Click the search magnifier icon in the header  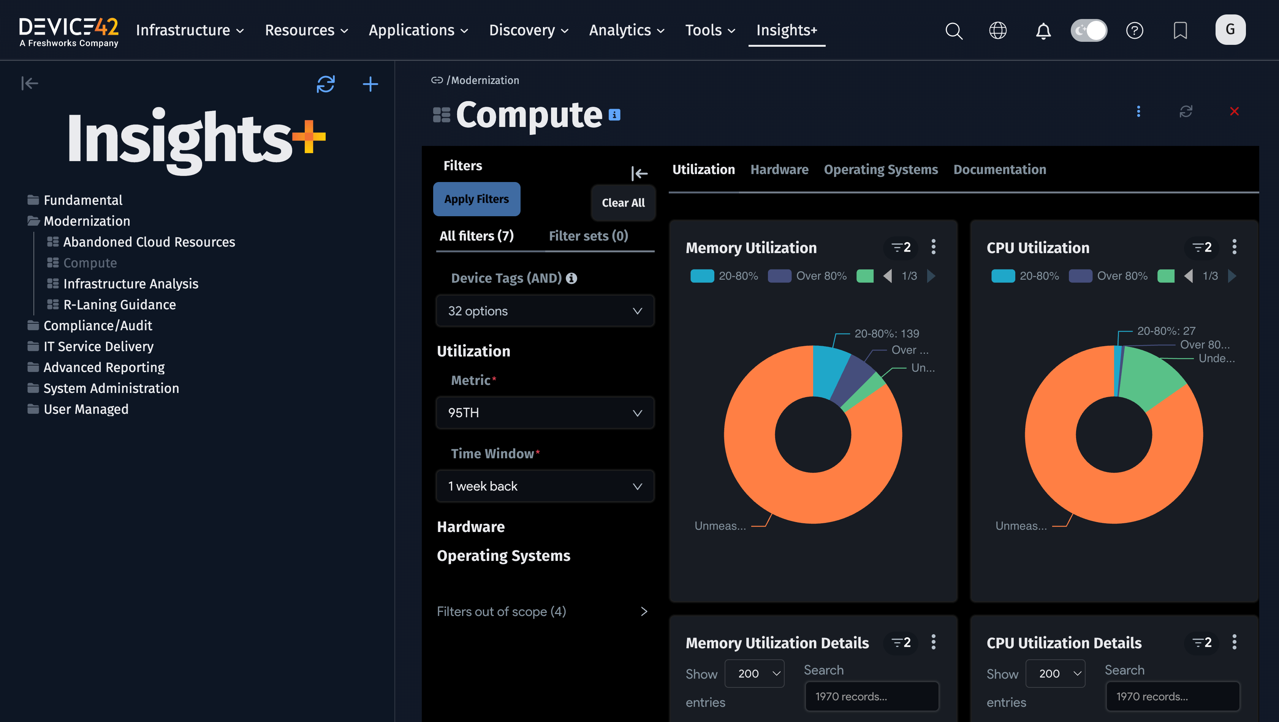954,30
